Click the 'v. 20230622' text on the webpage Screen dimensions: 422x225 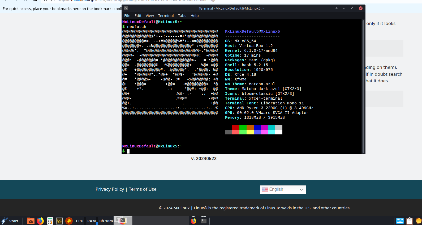[x=204, y=159]
